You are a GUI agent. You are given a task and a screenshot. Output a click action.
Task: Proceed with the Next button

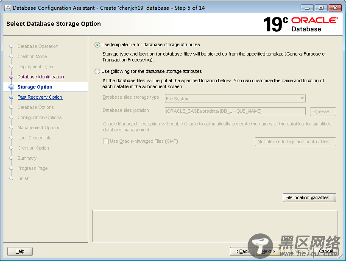268,251
